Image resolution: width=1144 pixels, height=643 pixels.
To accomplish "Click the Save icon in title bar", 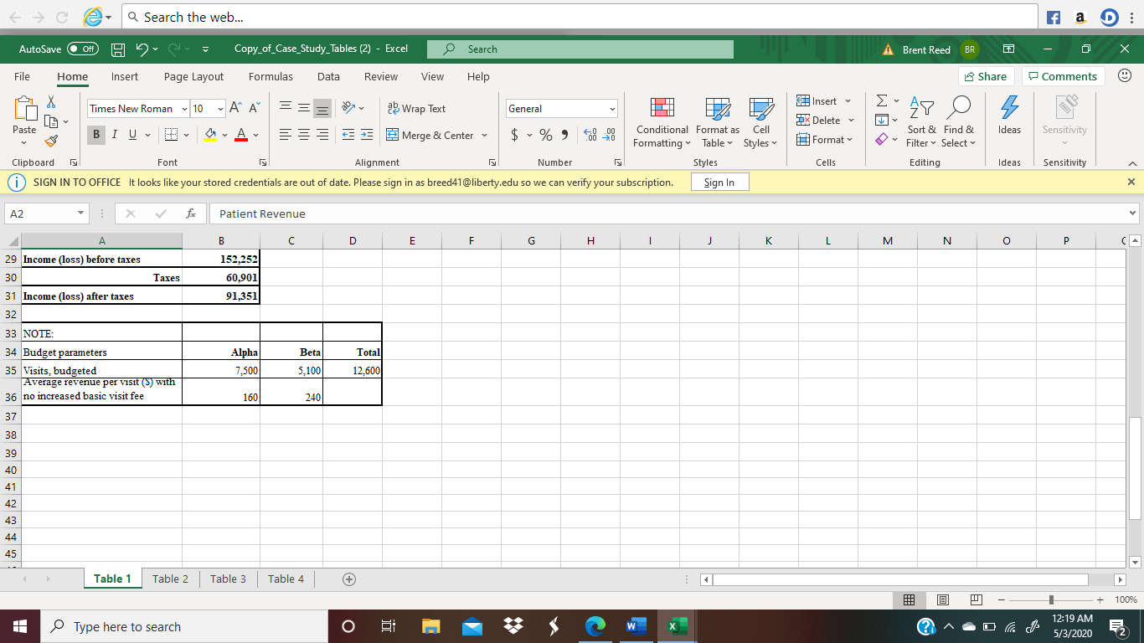I will coord(120,49).
